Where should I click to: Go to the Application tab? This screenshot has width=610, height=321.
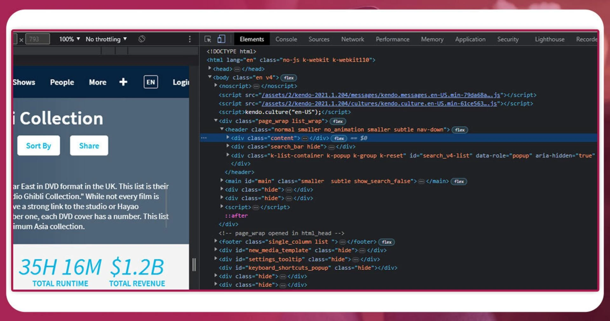[470, 39]
